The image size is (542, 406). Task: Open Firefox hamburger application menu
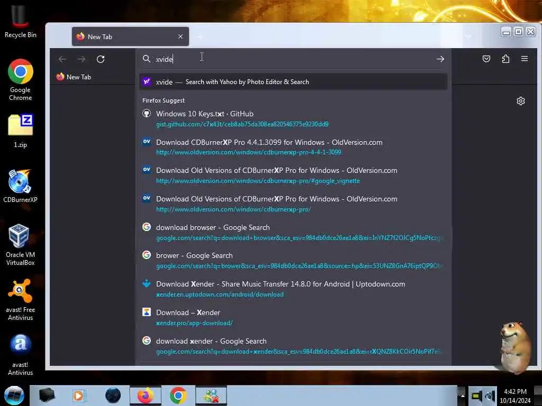[525, 59]
